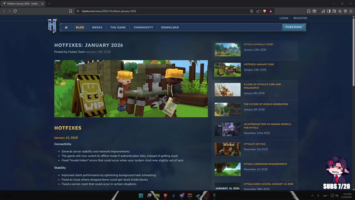Open 'Hytale's 1st FAQ' link
Screen dimensions: 355x200
(x=255, y=144)
